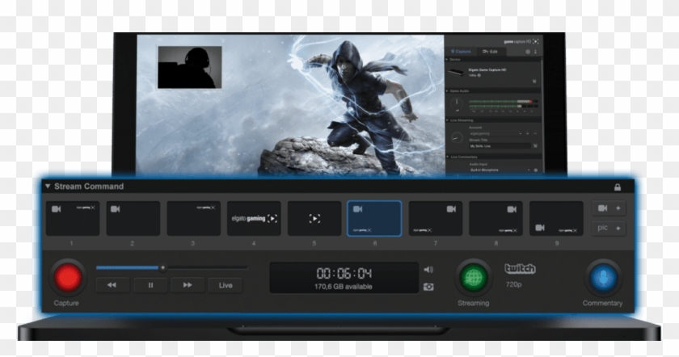Viewport: 679px width, 357px height.
Task: Select highlighted scene layout 6
Action: tap(374, 219)
